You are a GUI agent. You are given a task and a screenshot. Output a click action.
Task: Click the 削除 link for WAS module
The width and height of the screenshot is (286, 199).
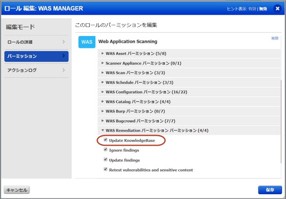click(x=275, y=38)
